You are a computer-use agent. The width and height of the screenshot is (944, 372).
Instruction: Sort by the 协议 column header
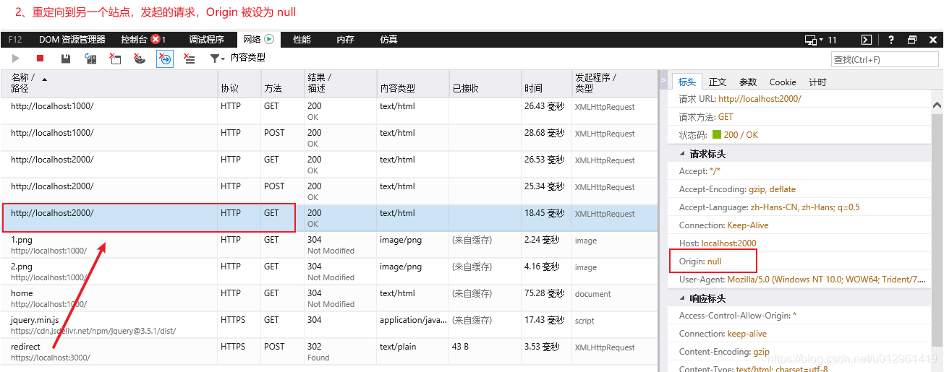point(239,83)
